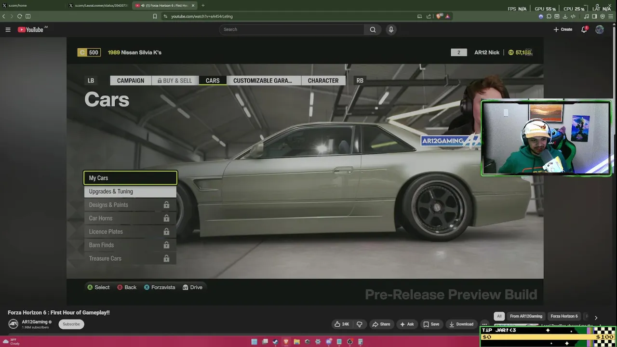Select the CARS tab in game menu
617x347 pixels.
click(x=213, y=80)
